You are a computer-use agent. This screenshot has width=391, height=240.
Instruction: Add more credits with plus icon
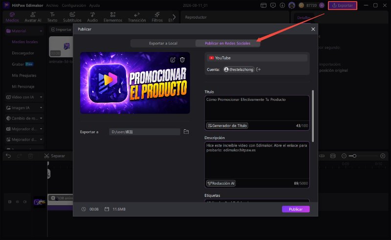[322, 5]
